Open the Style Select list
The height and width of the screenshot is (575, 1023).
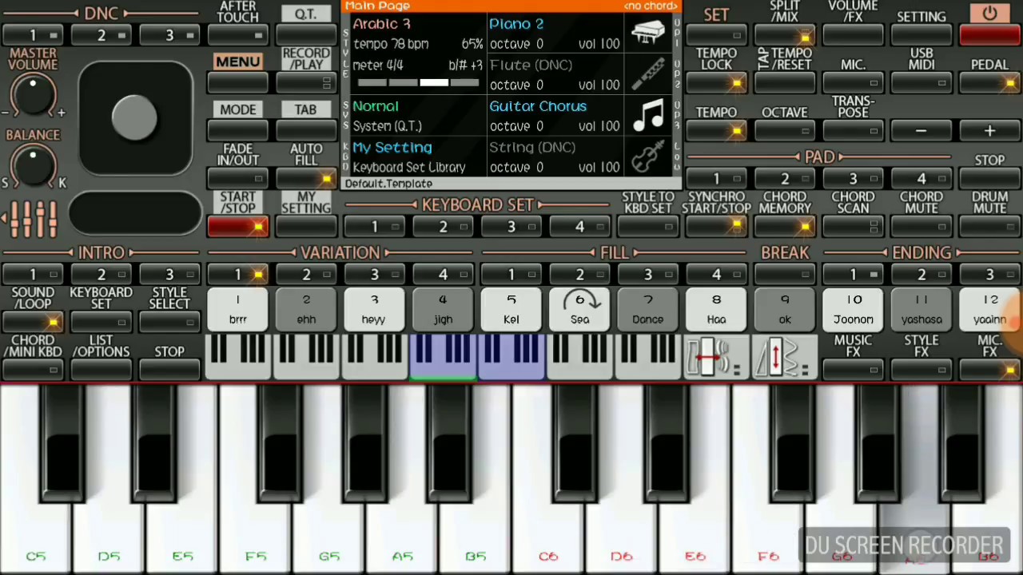tap(169, 322)
